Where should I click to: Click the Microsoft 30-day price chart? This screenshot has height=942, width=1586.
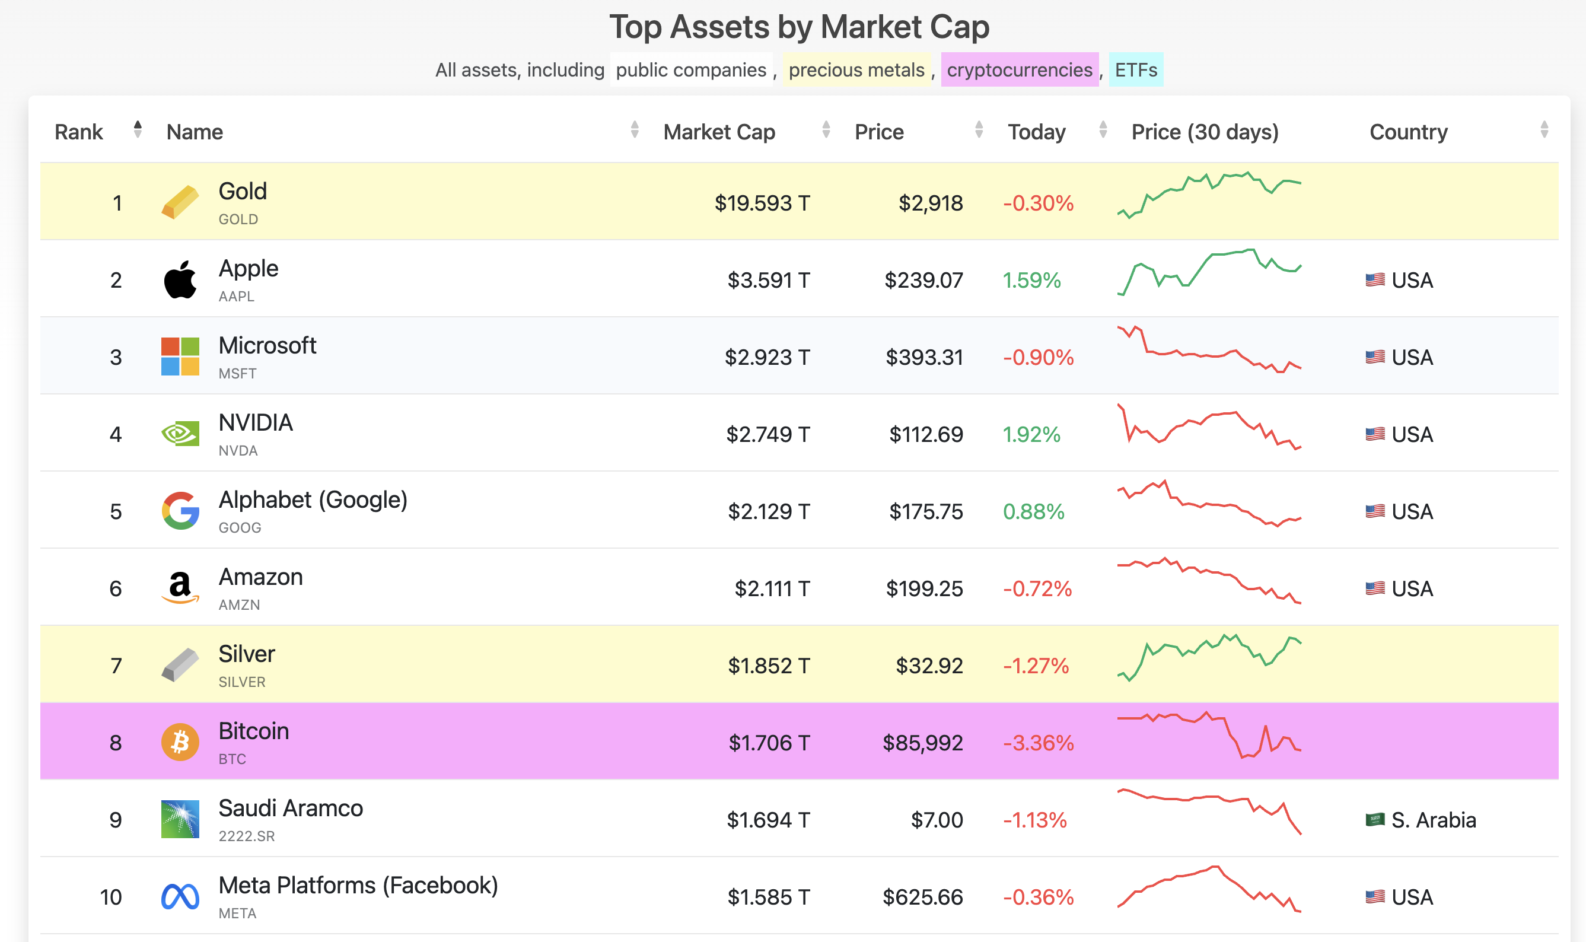point(1209,349)
